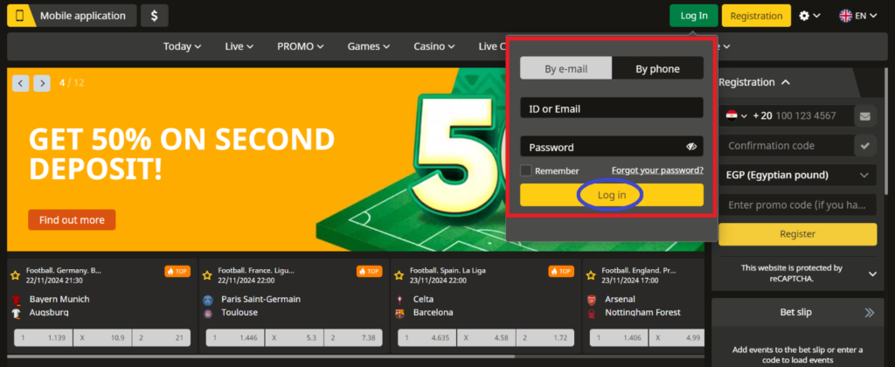The width and height of the screenshot is (895, 367).
Task: Favorite the Celta vs Barcelona match star
Action: [x=399, y=275]
